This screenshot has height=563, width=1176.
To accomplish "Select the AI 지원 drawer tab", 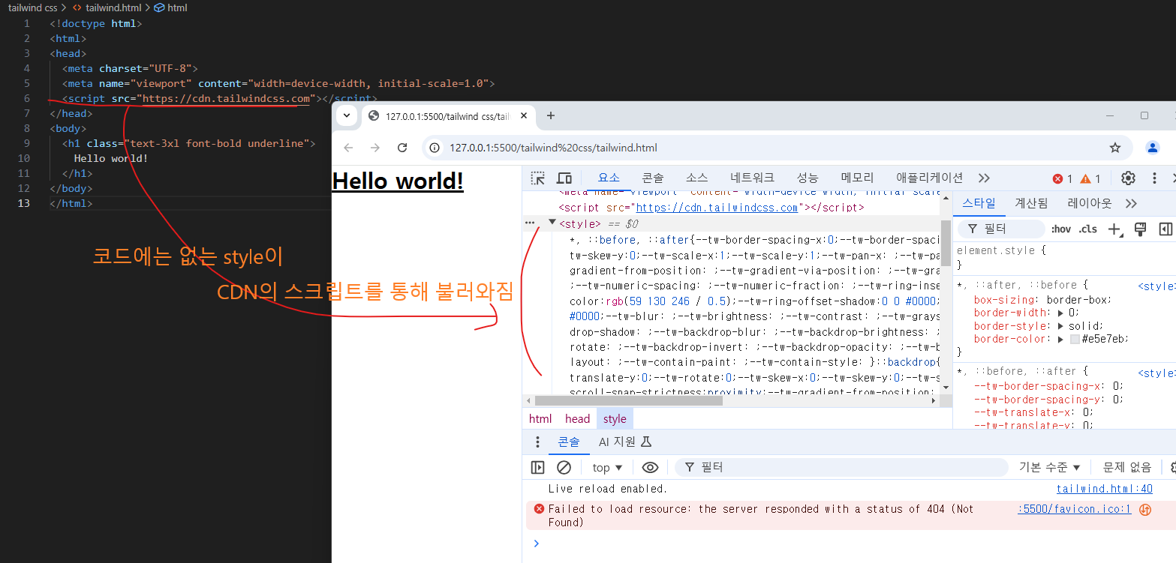I will (x=624, y=442).
